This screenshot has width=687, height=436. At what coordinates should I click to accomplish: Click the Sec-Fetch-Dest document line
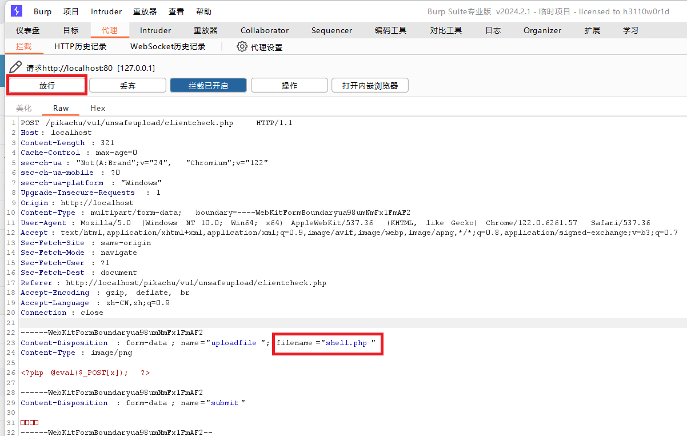(79, 273)
